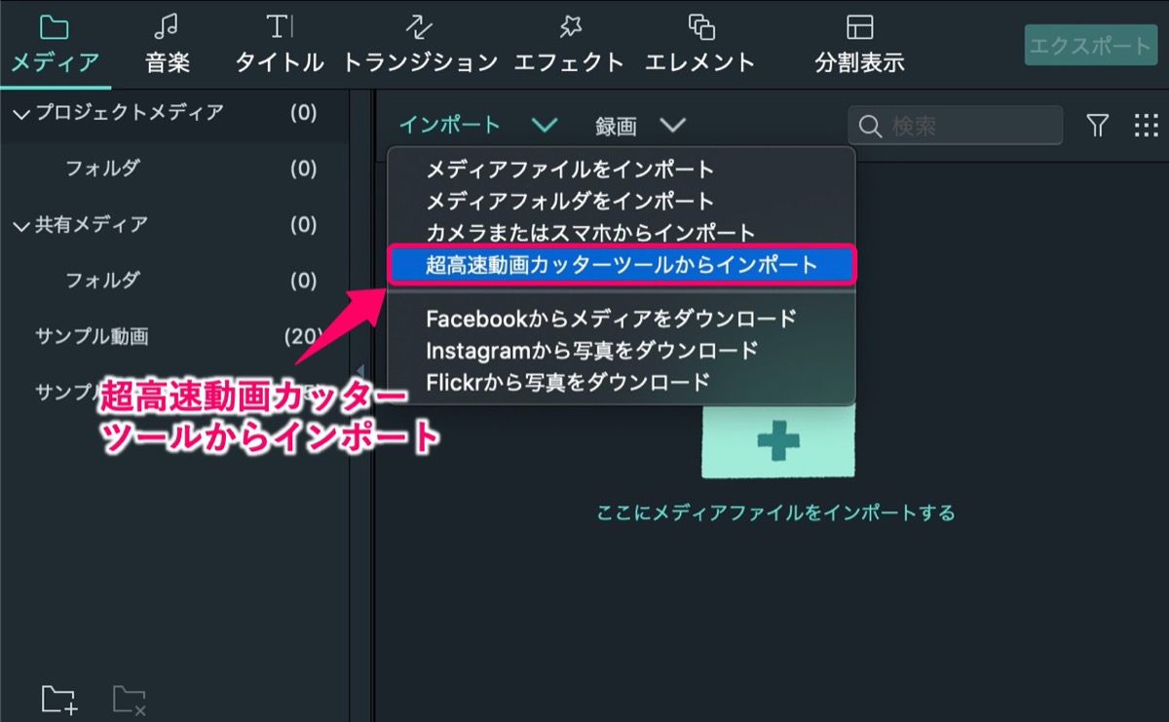Image resolution: width=1169 pixels, height=722 pixels.
Task: Open the media filter funnel icon
Action: pos(1098,126)
